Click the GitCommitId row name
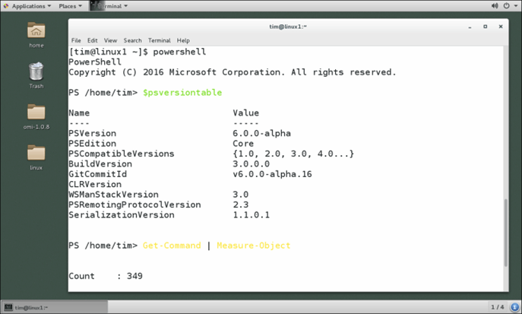Screen dimensions: 522x314 97,174
